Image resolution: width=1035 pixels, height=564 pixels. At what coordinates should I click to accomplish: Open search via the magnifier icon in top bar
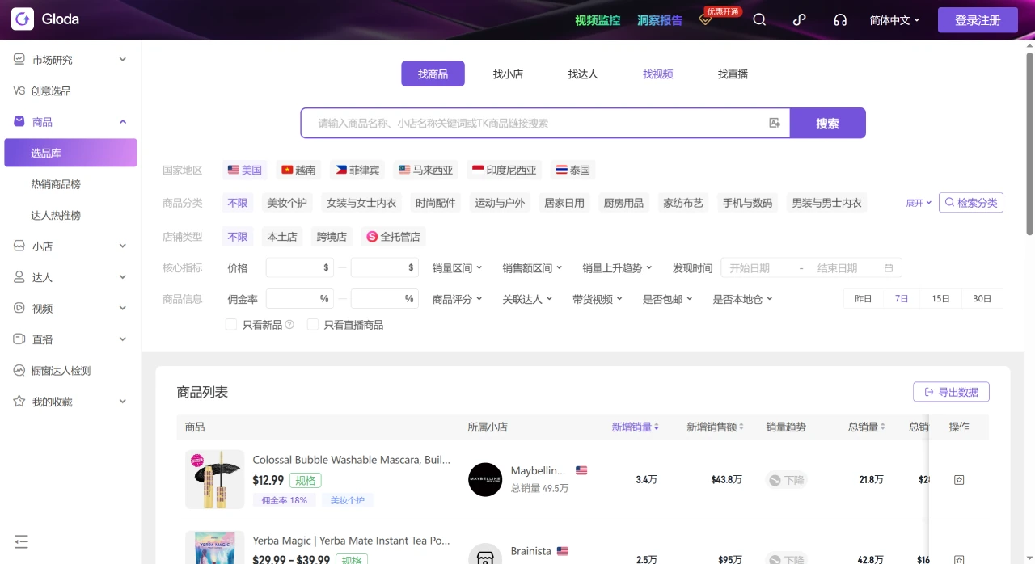pos(758,19)
